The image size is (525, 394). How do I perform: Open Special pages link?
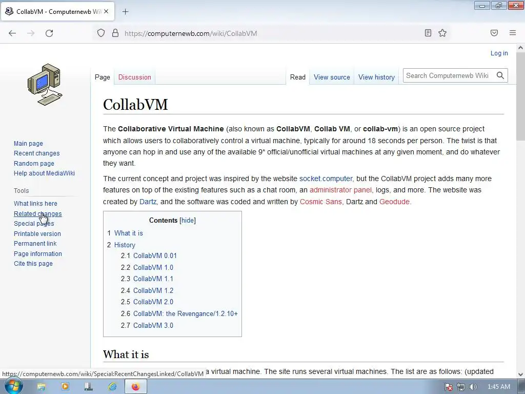pos(34,224)
